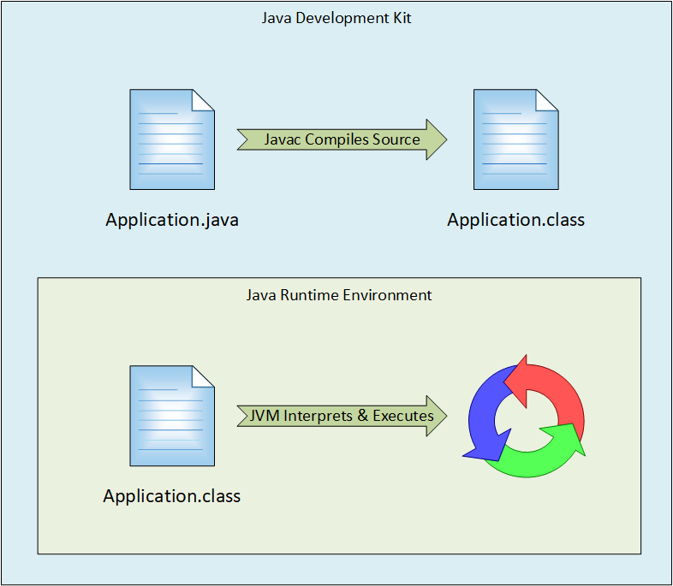This screenshot has height=586, width=673.
Task: Select the 'Java Development Kit' title text
Action: tap(336, 19)
